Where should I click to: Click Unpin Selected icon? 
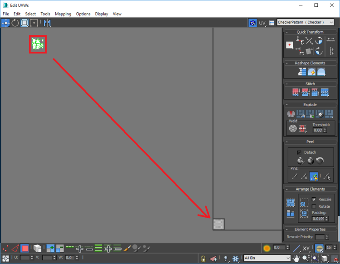pyautogui.click(x=304, y=176)
